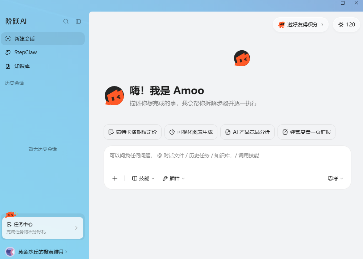Open the 技能 skills dropdown

[143, 178]
